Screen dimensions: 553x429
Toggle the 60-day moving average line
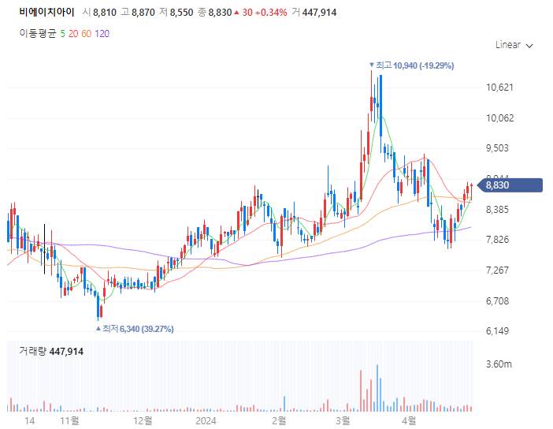coord(86,34)
